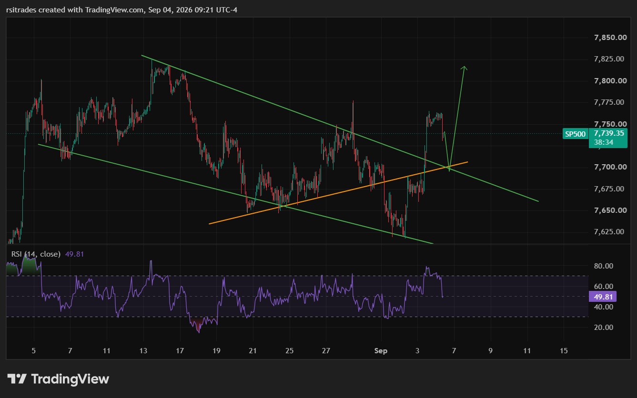Screen dimensions: 637x398
Task: Click date label 13 on time axis
Action: tap(143, 351)
